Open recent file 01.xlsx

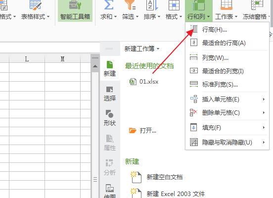(x=149, y=82)
